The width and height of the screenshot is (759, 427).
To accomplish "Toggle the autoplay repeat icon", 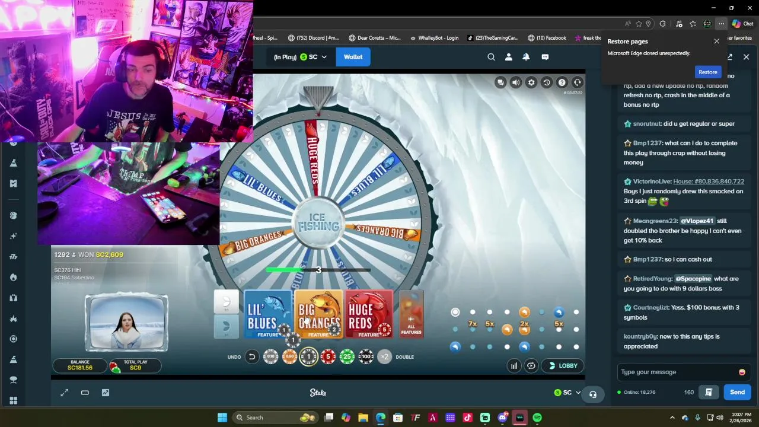I will 531,366.
